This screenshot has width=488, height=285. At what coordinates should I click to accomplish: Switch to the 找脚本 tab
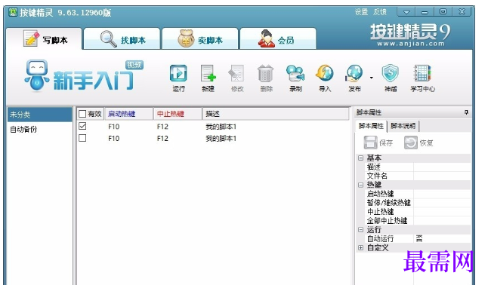click(122, 39)
